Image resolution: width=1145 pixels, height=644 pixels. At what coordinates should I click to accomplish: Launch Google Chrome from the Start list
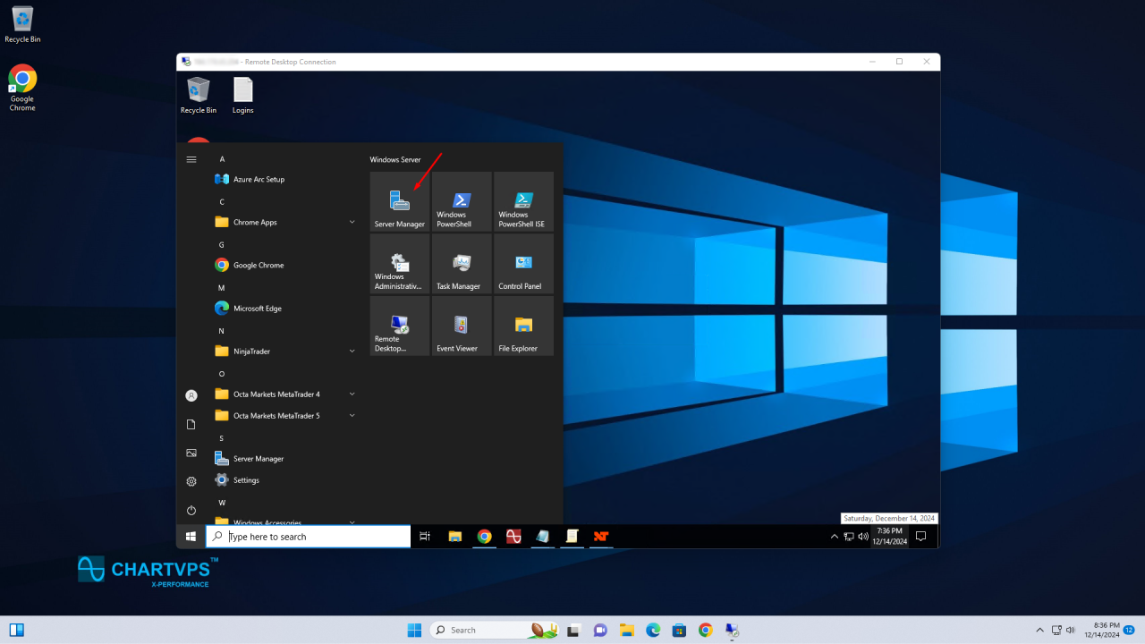[x=284, y=265]
